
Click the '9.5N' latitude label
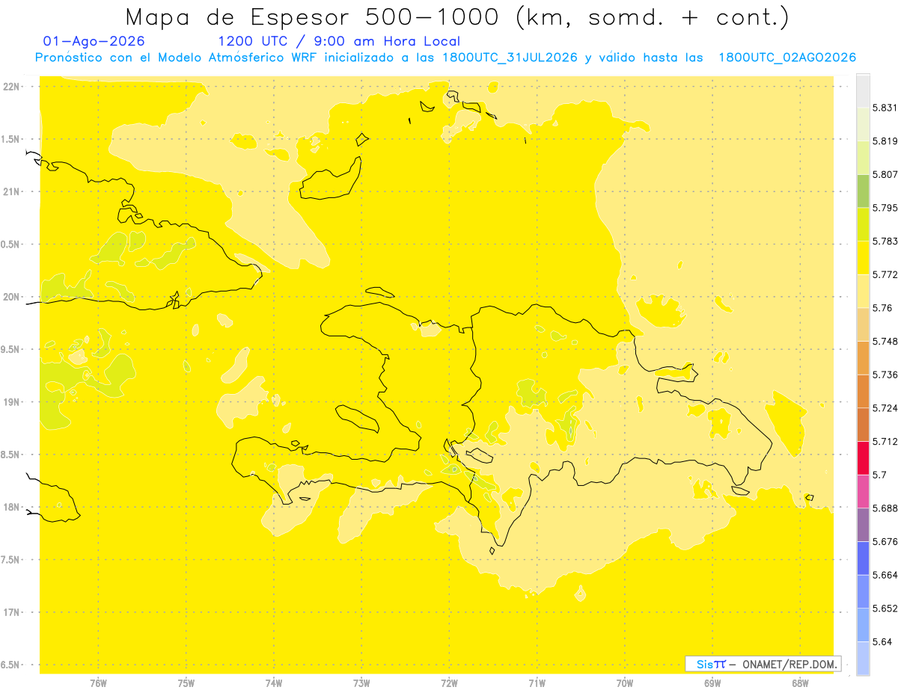point(11,349)
